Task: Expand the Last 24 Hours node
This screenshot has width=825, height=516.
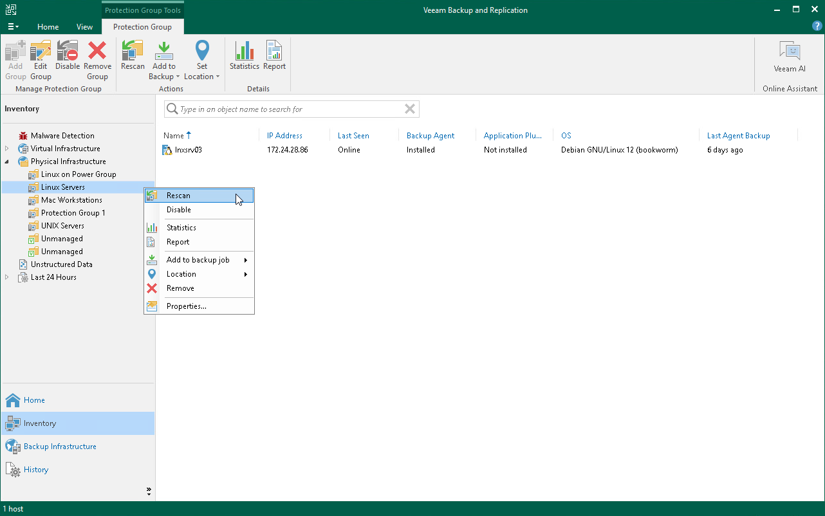Action: click(x=7, y=277)
